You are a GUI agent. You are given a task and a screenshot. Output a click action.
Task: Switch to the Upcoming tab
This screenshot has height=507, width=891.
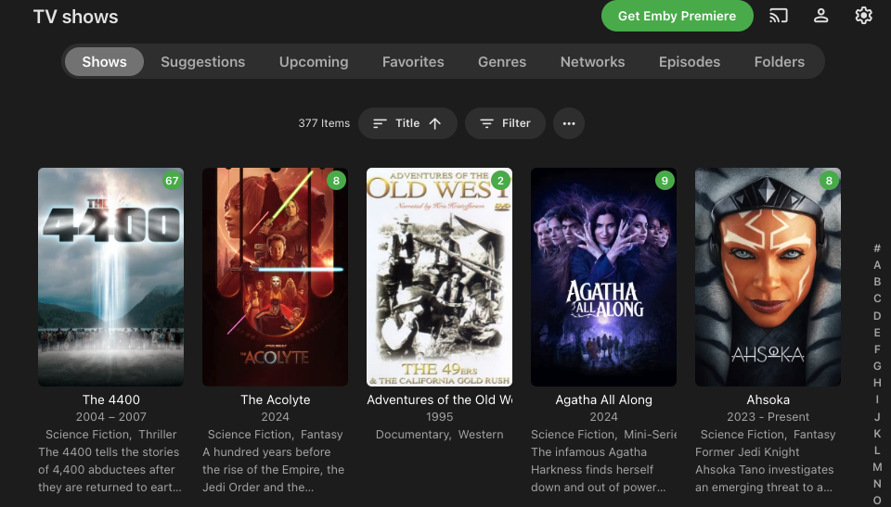click(x=314, y=61)
